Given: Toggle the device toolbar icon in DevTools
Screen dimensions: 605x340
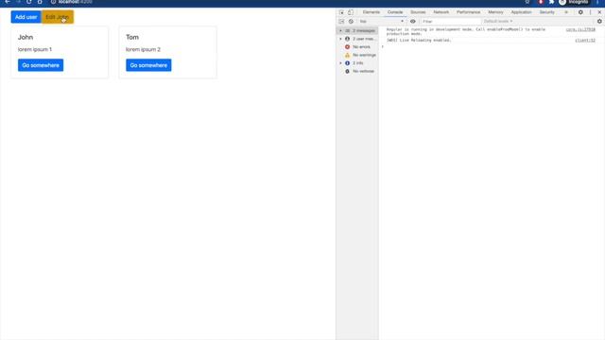Looking at the screenshot, I should tap(351, 12).
